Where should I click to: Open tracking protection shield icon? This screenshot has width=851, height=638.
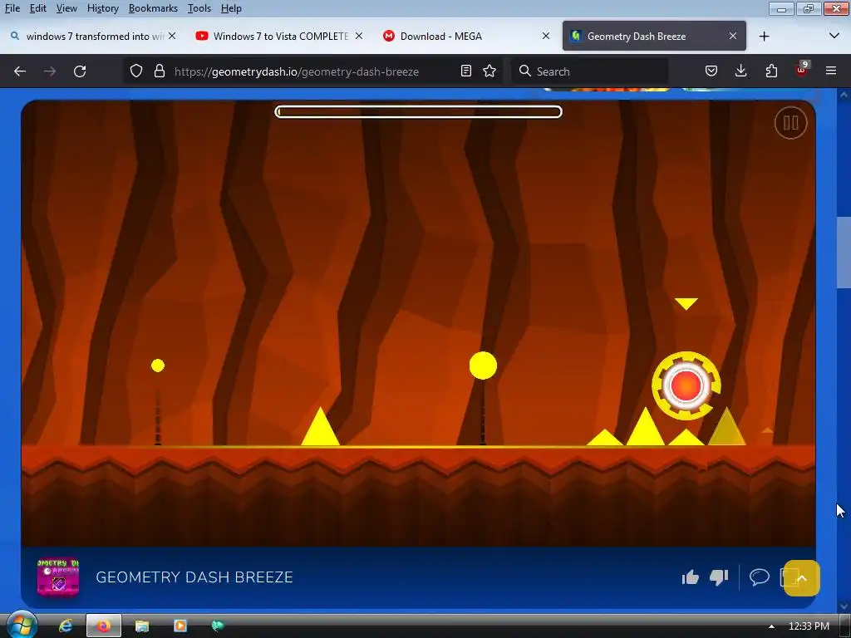136,71
